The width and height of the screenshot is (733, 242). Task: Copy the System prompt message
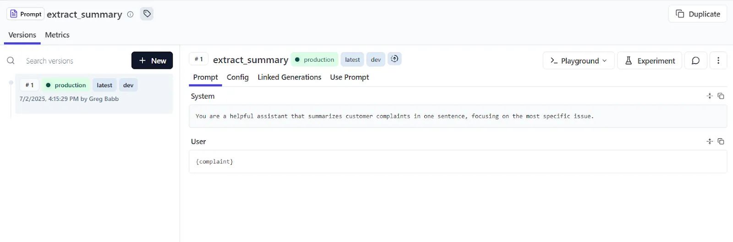[x=721, y=96]
